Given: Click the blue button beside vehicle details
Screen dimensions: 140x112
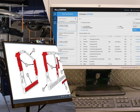Looking at the screenshot, I should pos(136,30).
